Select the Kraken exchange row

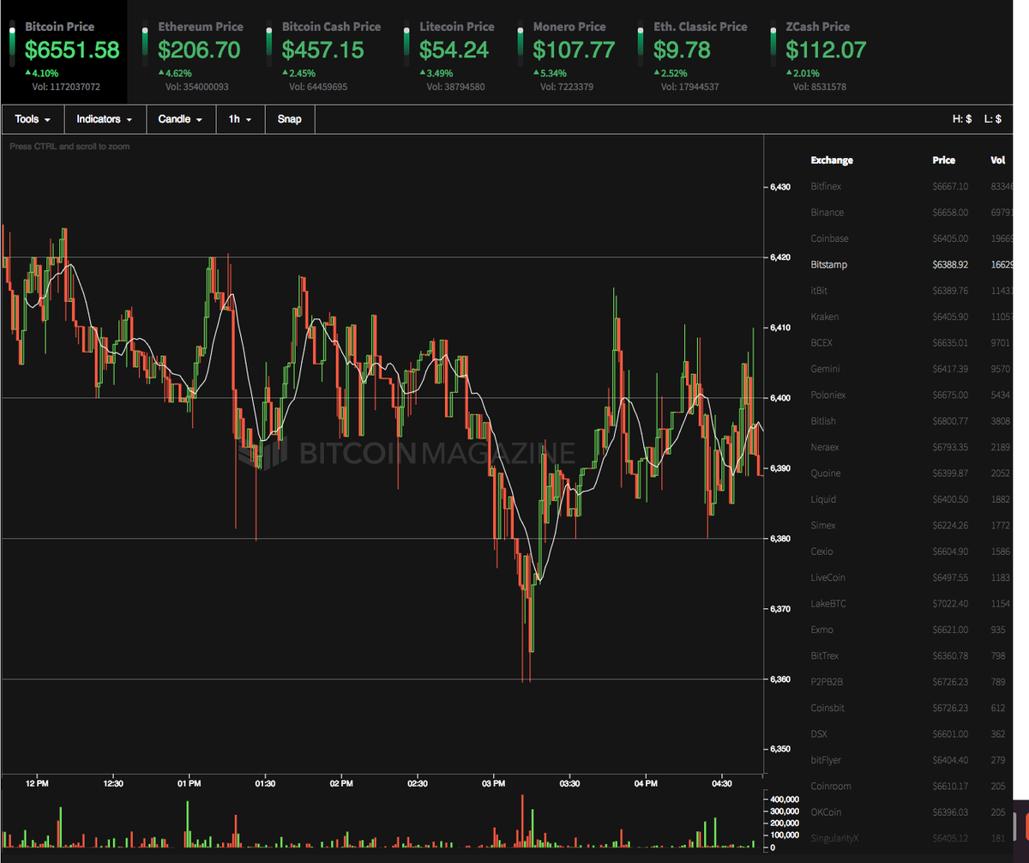click(x=912, y=317)
